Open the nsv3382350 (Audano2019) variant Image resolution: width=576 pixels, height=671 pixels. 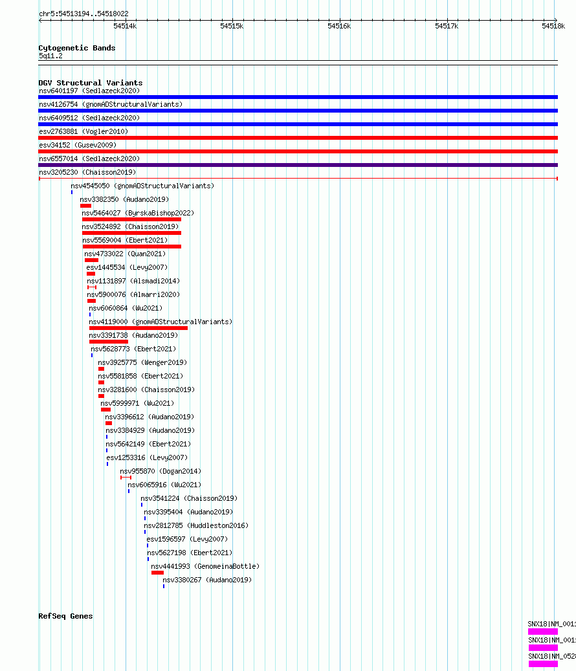pyautogui.click(x=124, y=200)
